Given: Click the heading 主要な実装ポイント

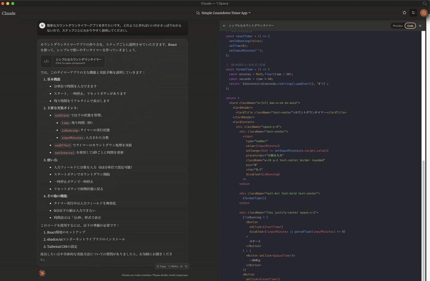Looking at the screenshot, I should [x=62, y=108].
